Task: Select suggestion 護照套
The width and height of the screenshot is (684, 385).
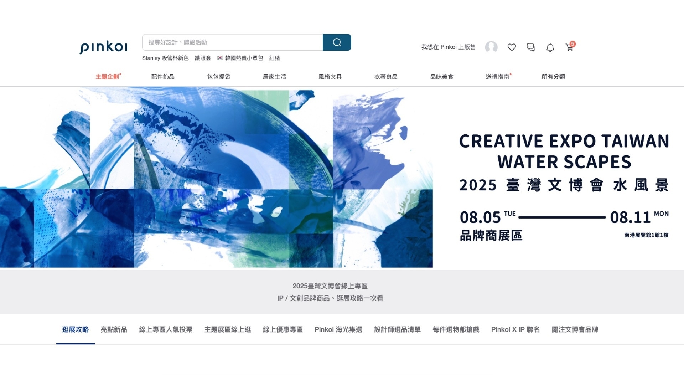Action: pos(203,58)
